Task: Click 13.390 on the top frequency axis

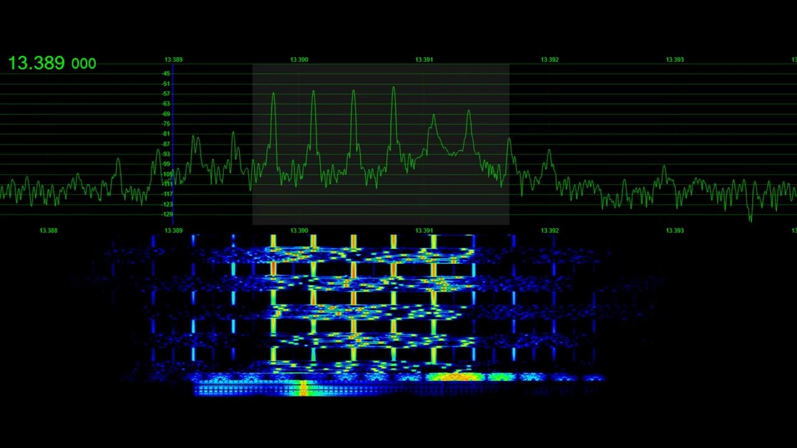Action: coord(299,60)
